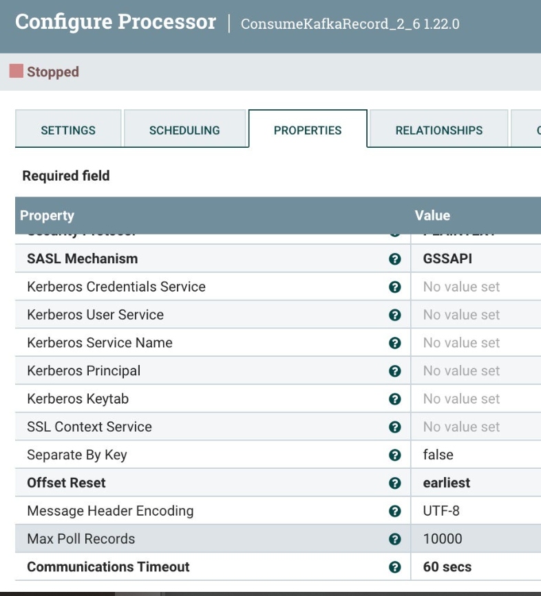This screenshot has height=596, width=541.
Task: View help for Kerberos Keytab property
Action: point(393,399)
